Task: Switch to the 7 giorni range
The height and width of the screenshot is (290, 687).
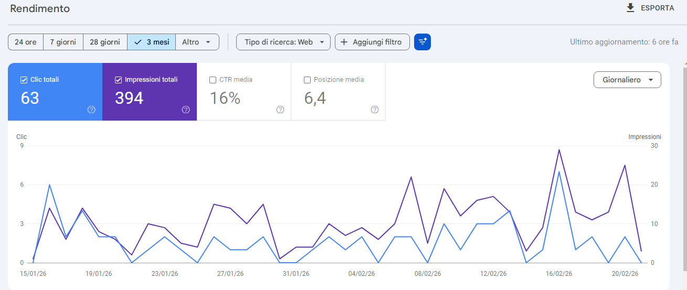Action: [x=63, y=42]
